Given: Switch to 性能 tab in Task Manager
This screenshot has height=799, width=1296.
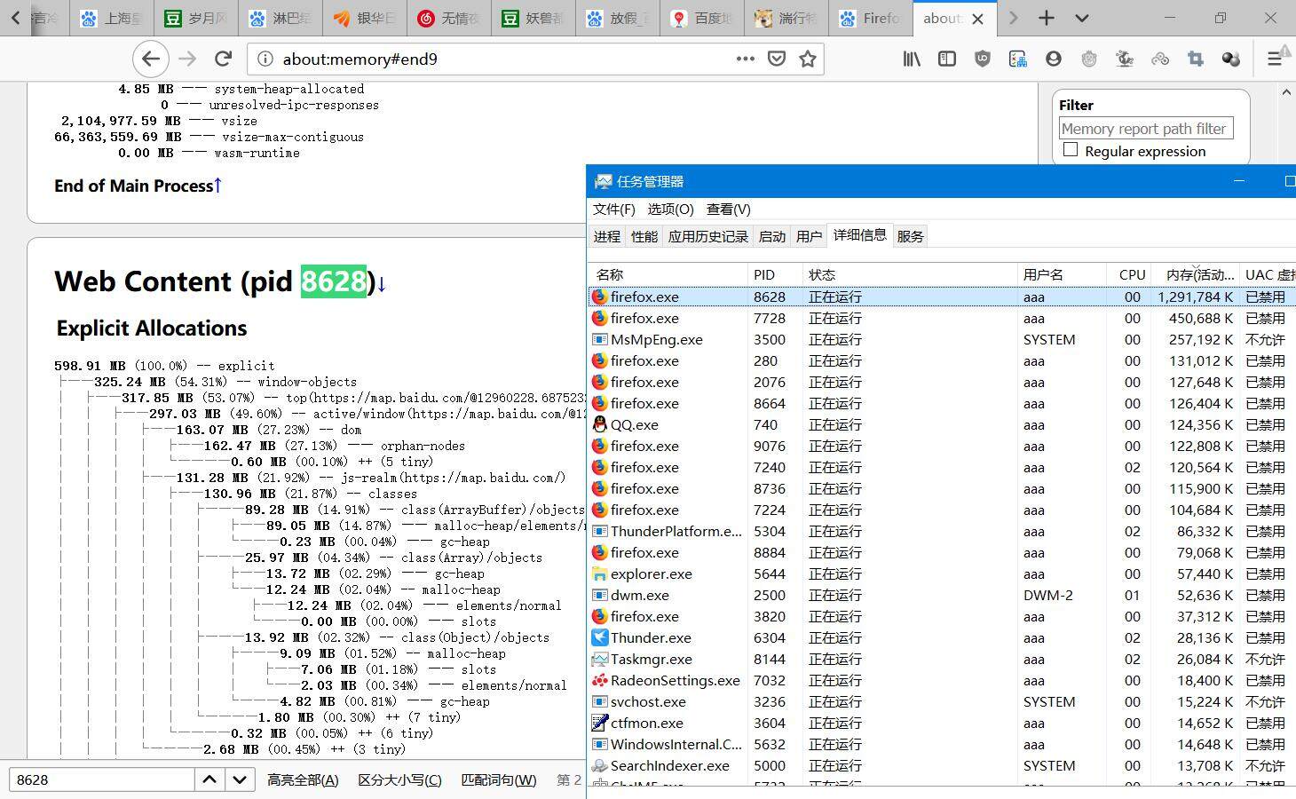Looking at the screenshot, I should tap(644, 236).
